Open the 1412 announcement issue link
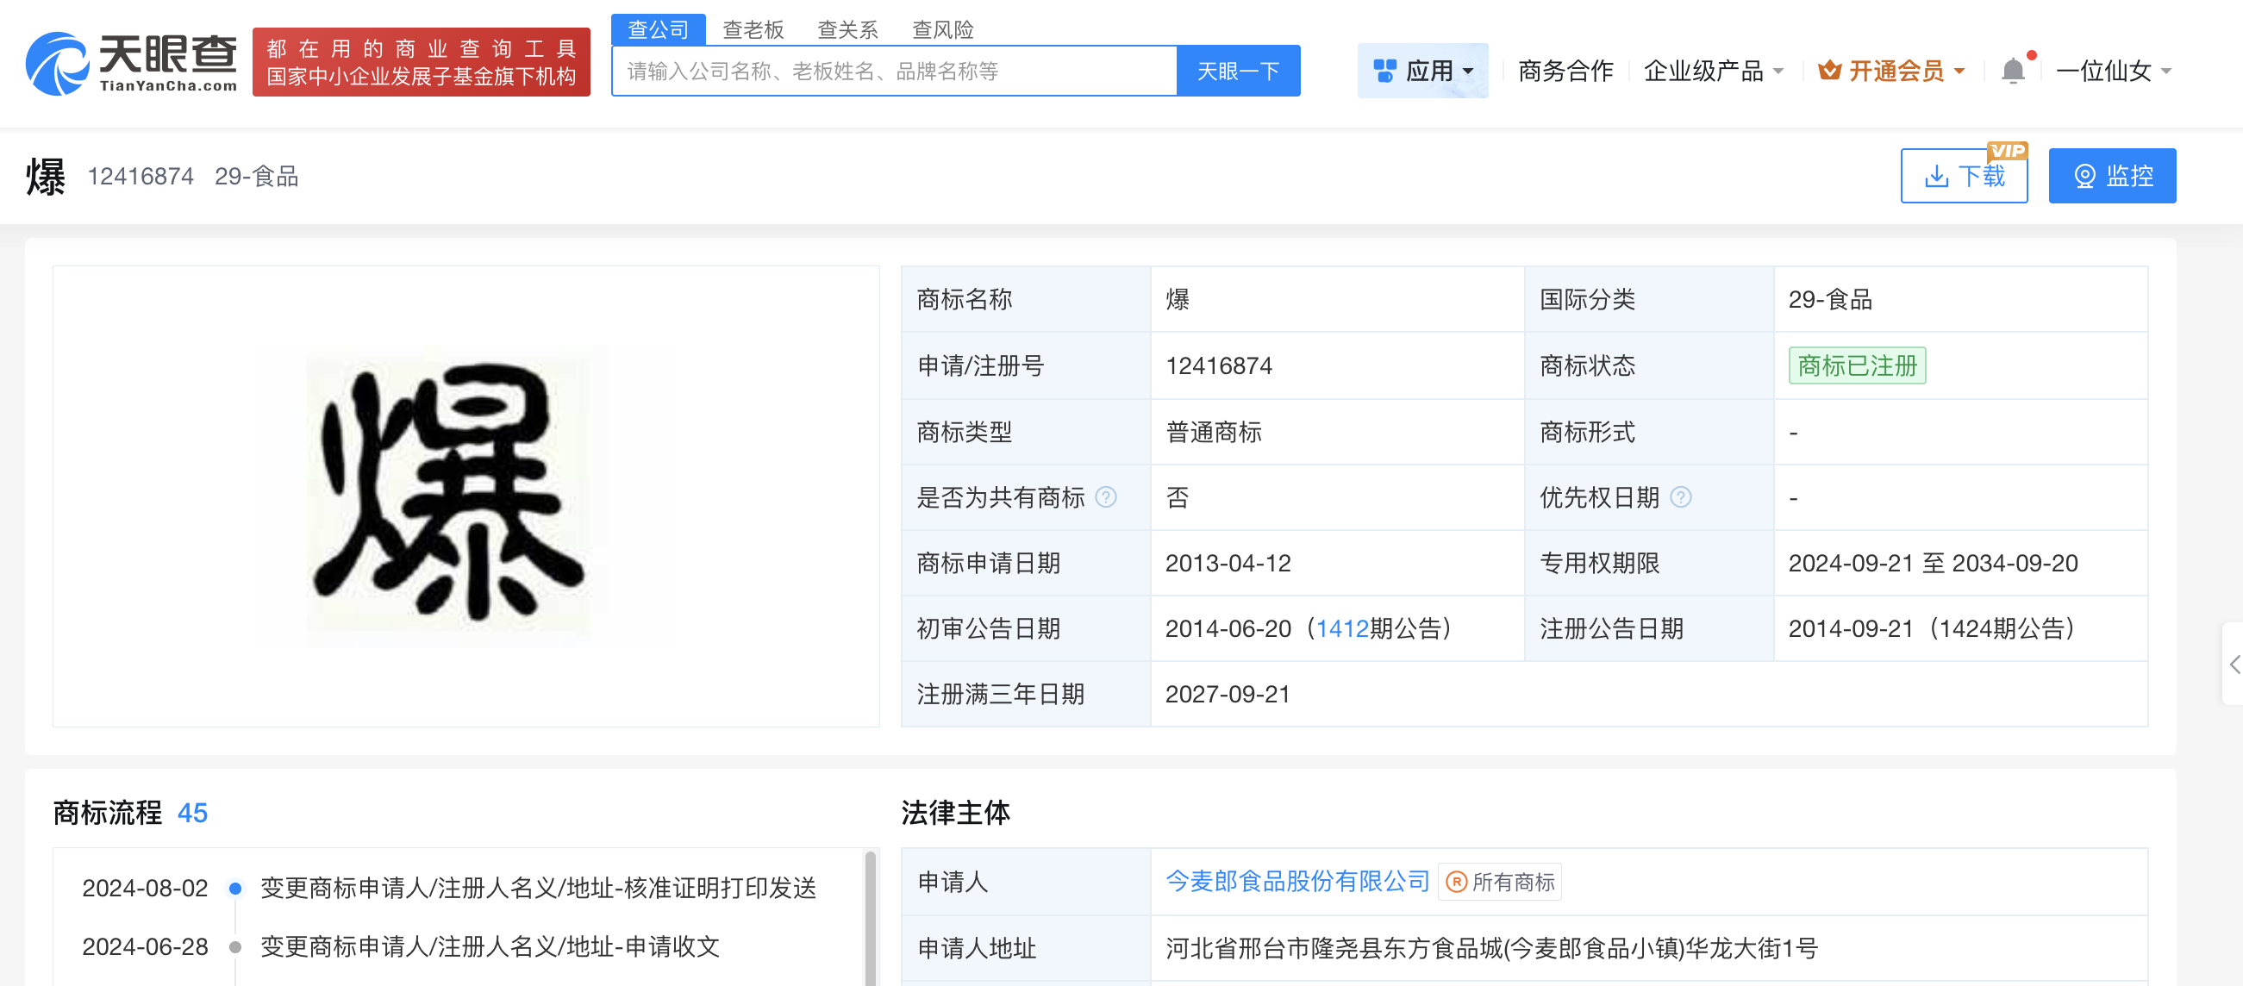The height and width of the screenshot is (986, 2243). click(x=1342, y=628)
